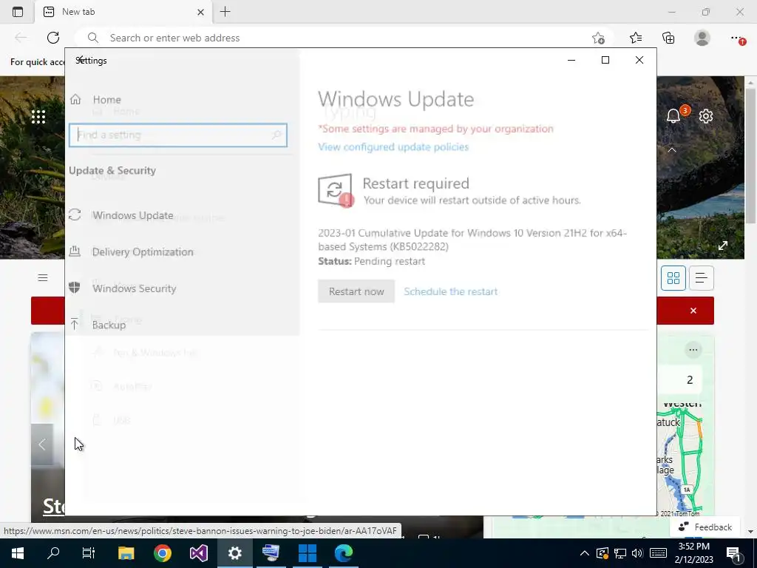The height and width of the screenshot is (568, 757).
Task: Click the Edge address bar
Action: pyautogui.click(x=338, y=38)
